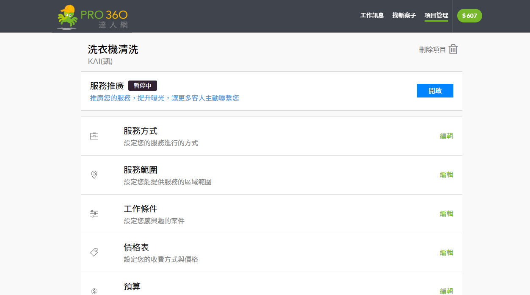Screen dimensions: 530x295
Task: Click the 刪除項目 text link
Action: [x=432, y=50]
